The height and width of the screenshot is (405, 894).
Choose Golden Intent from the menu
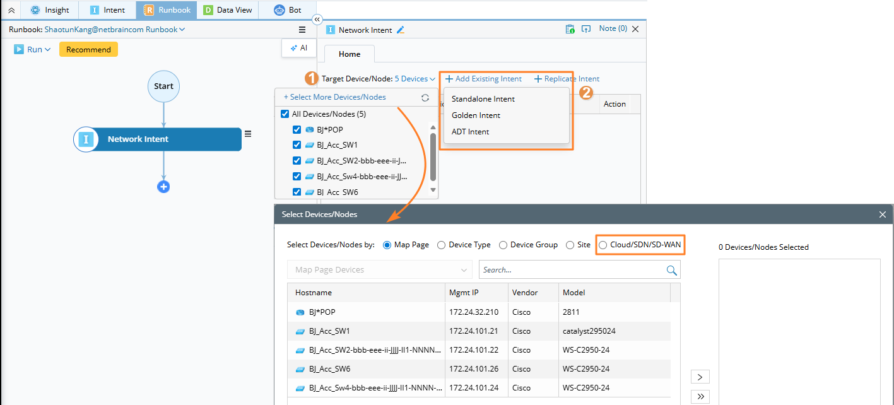476,115
